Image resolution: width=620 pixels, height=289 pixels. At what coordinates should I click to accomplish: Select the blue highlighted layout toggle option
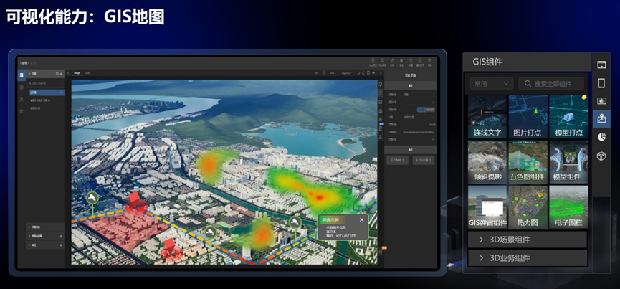coord(421,110)
